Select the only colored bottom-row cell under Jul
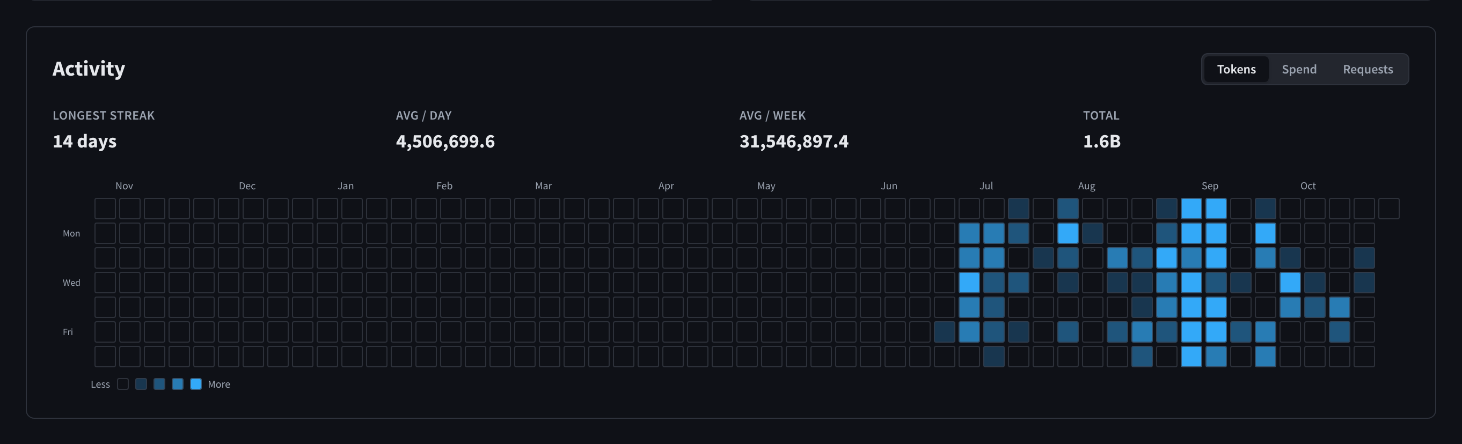Image resolution: width=1462 pixels, height=444 pixels. 994,357
